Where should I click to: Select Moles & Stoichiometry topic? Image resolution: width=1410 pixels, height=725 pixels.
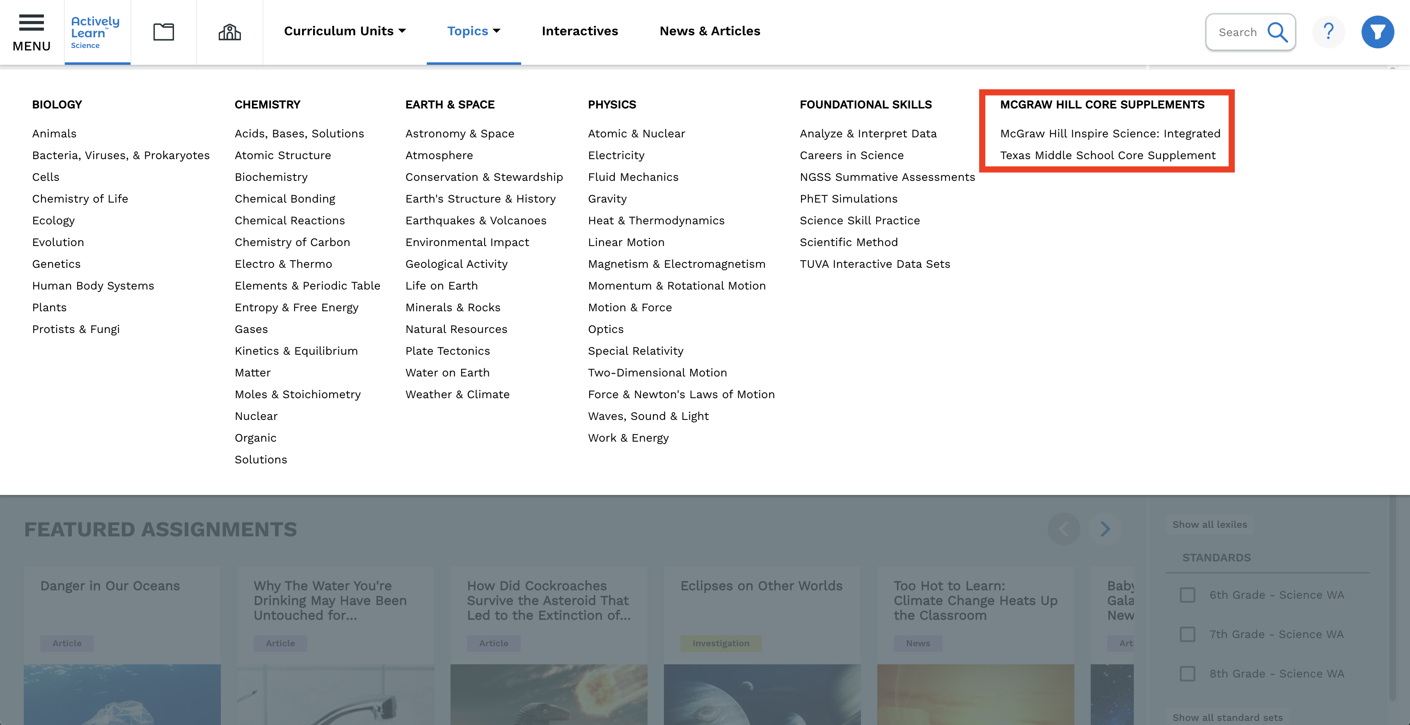coord(298,394)
